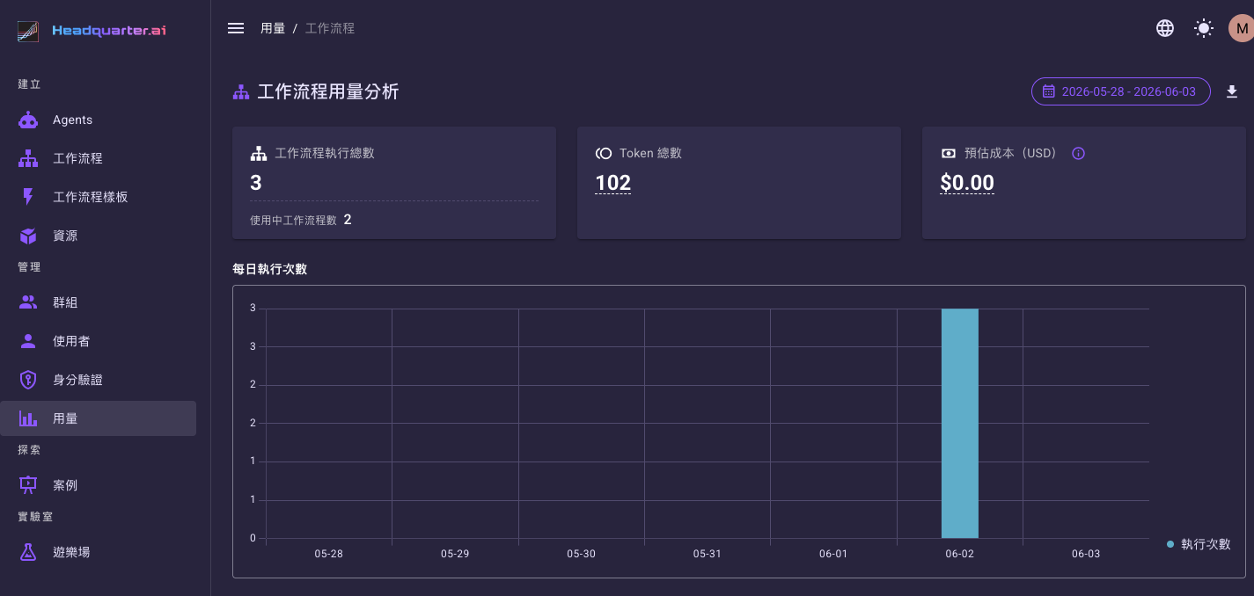1254x596 pixels.
Task: Open 案例 under 探索
Action: click(98, 485)
